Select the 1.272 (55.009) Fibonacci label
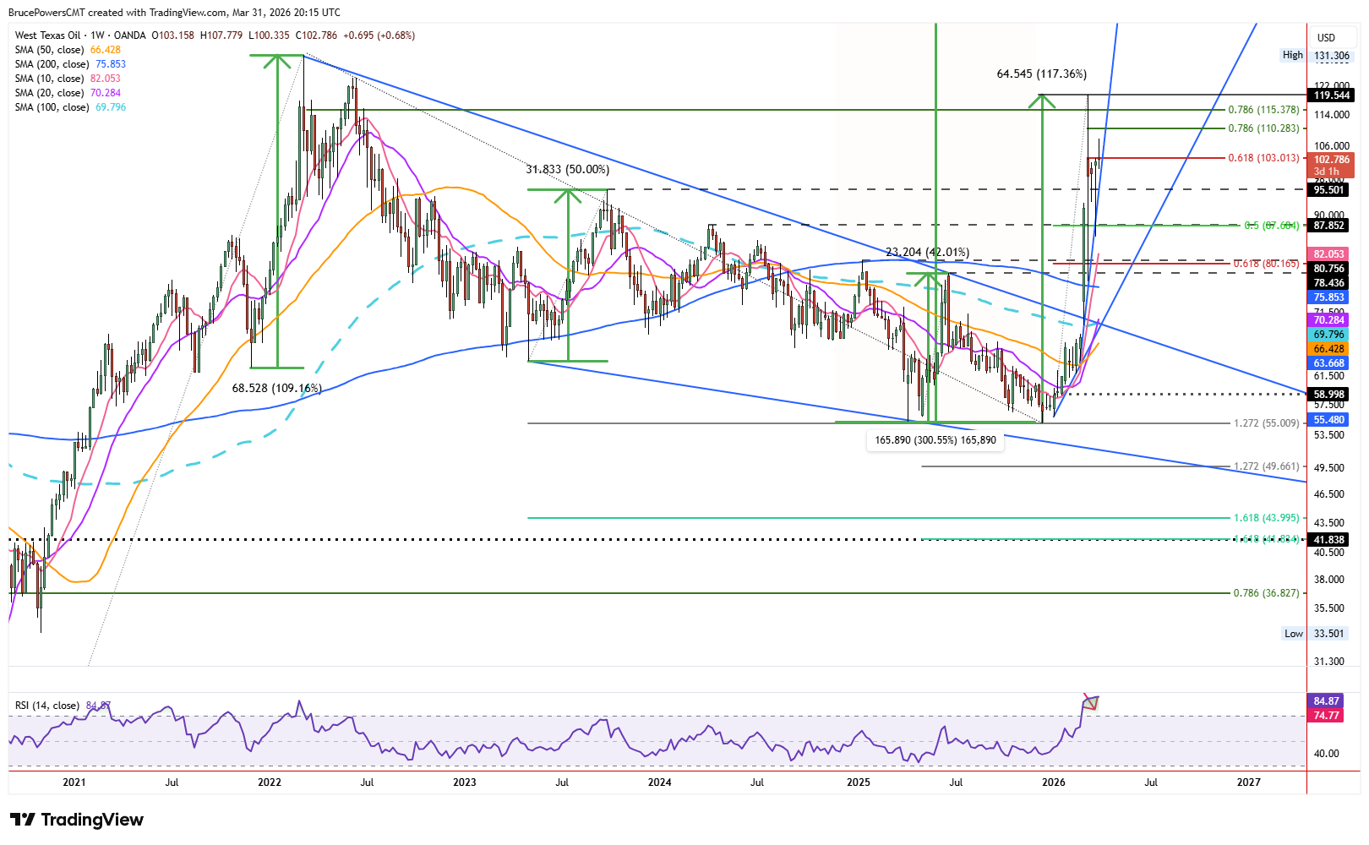This screenshot has width=1369, height=845. pos(1266,423)
